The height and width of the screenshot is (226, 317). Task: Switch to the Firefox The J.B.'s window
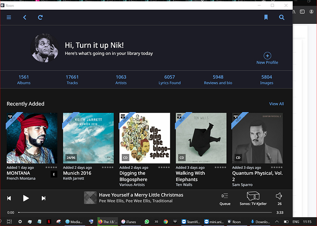[108, 221]
